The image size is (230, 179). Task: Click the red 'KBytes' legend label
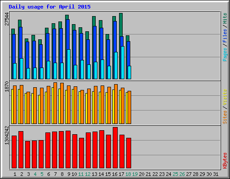[x=225, y=161]
